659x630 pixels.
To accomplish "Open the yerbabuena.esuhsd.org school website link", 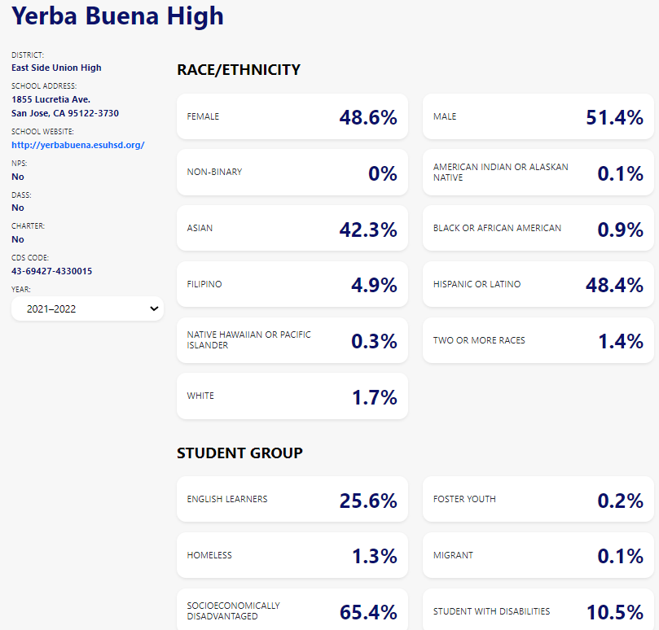I will 78,145.
